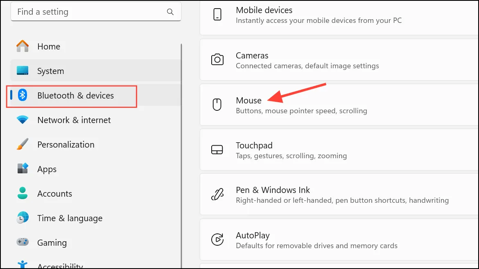Open Time & language settings
The width and height of the screenshot is (479, 269).
pyautogui.click(x=96, y=218)
